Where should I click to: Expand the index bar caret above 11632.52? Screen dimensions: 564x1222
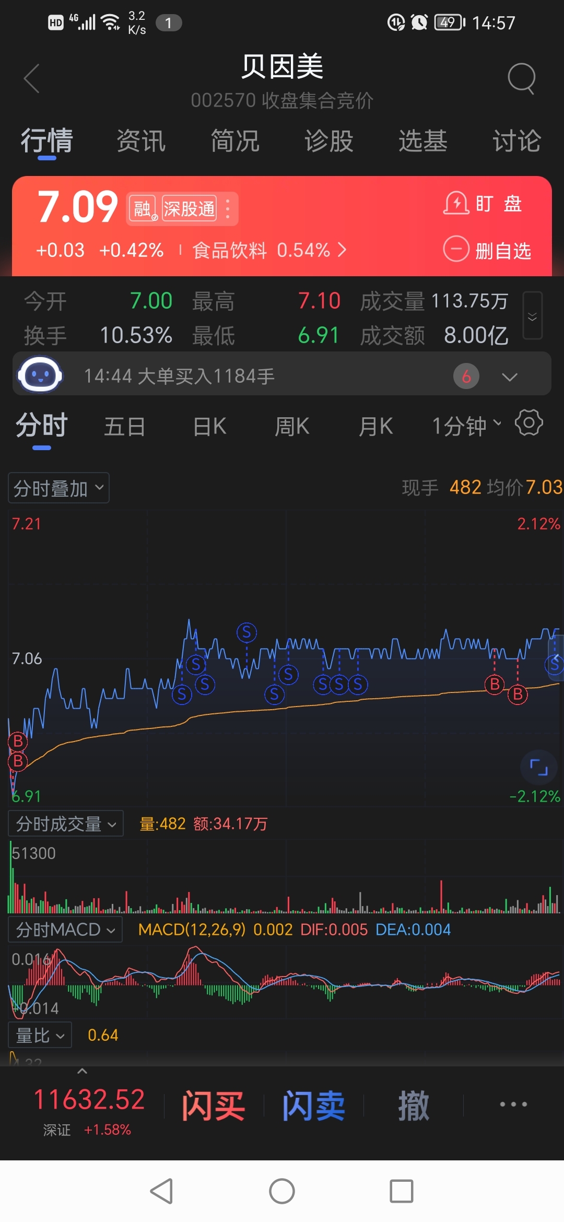point(82,1071)
